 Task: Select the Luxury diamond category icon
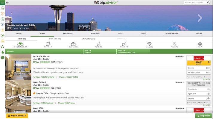pos(149,45)
